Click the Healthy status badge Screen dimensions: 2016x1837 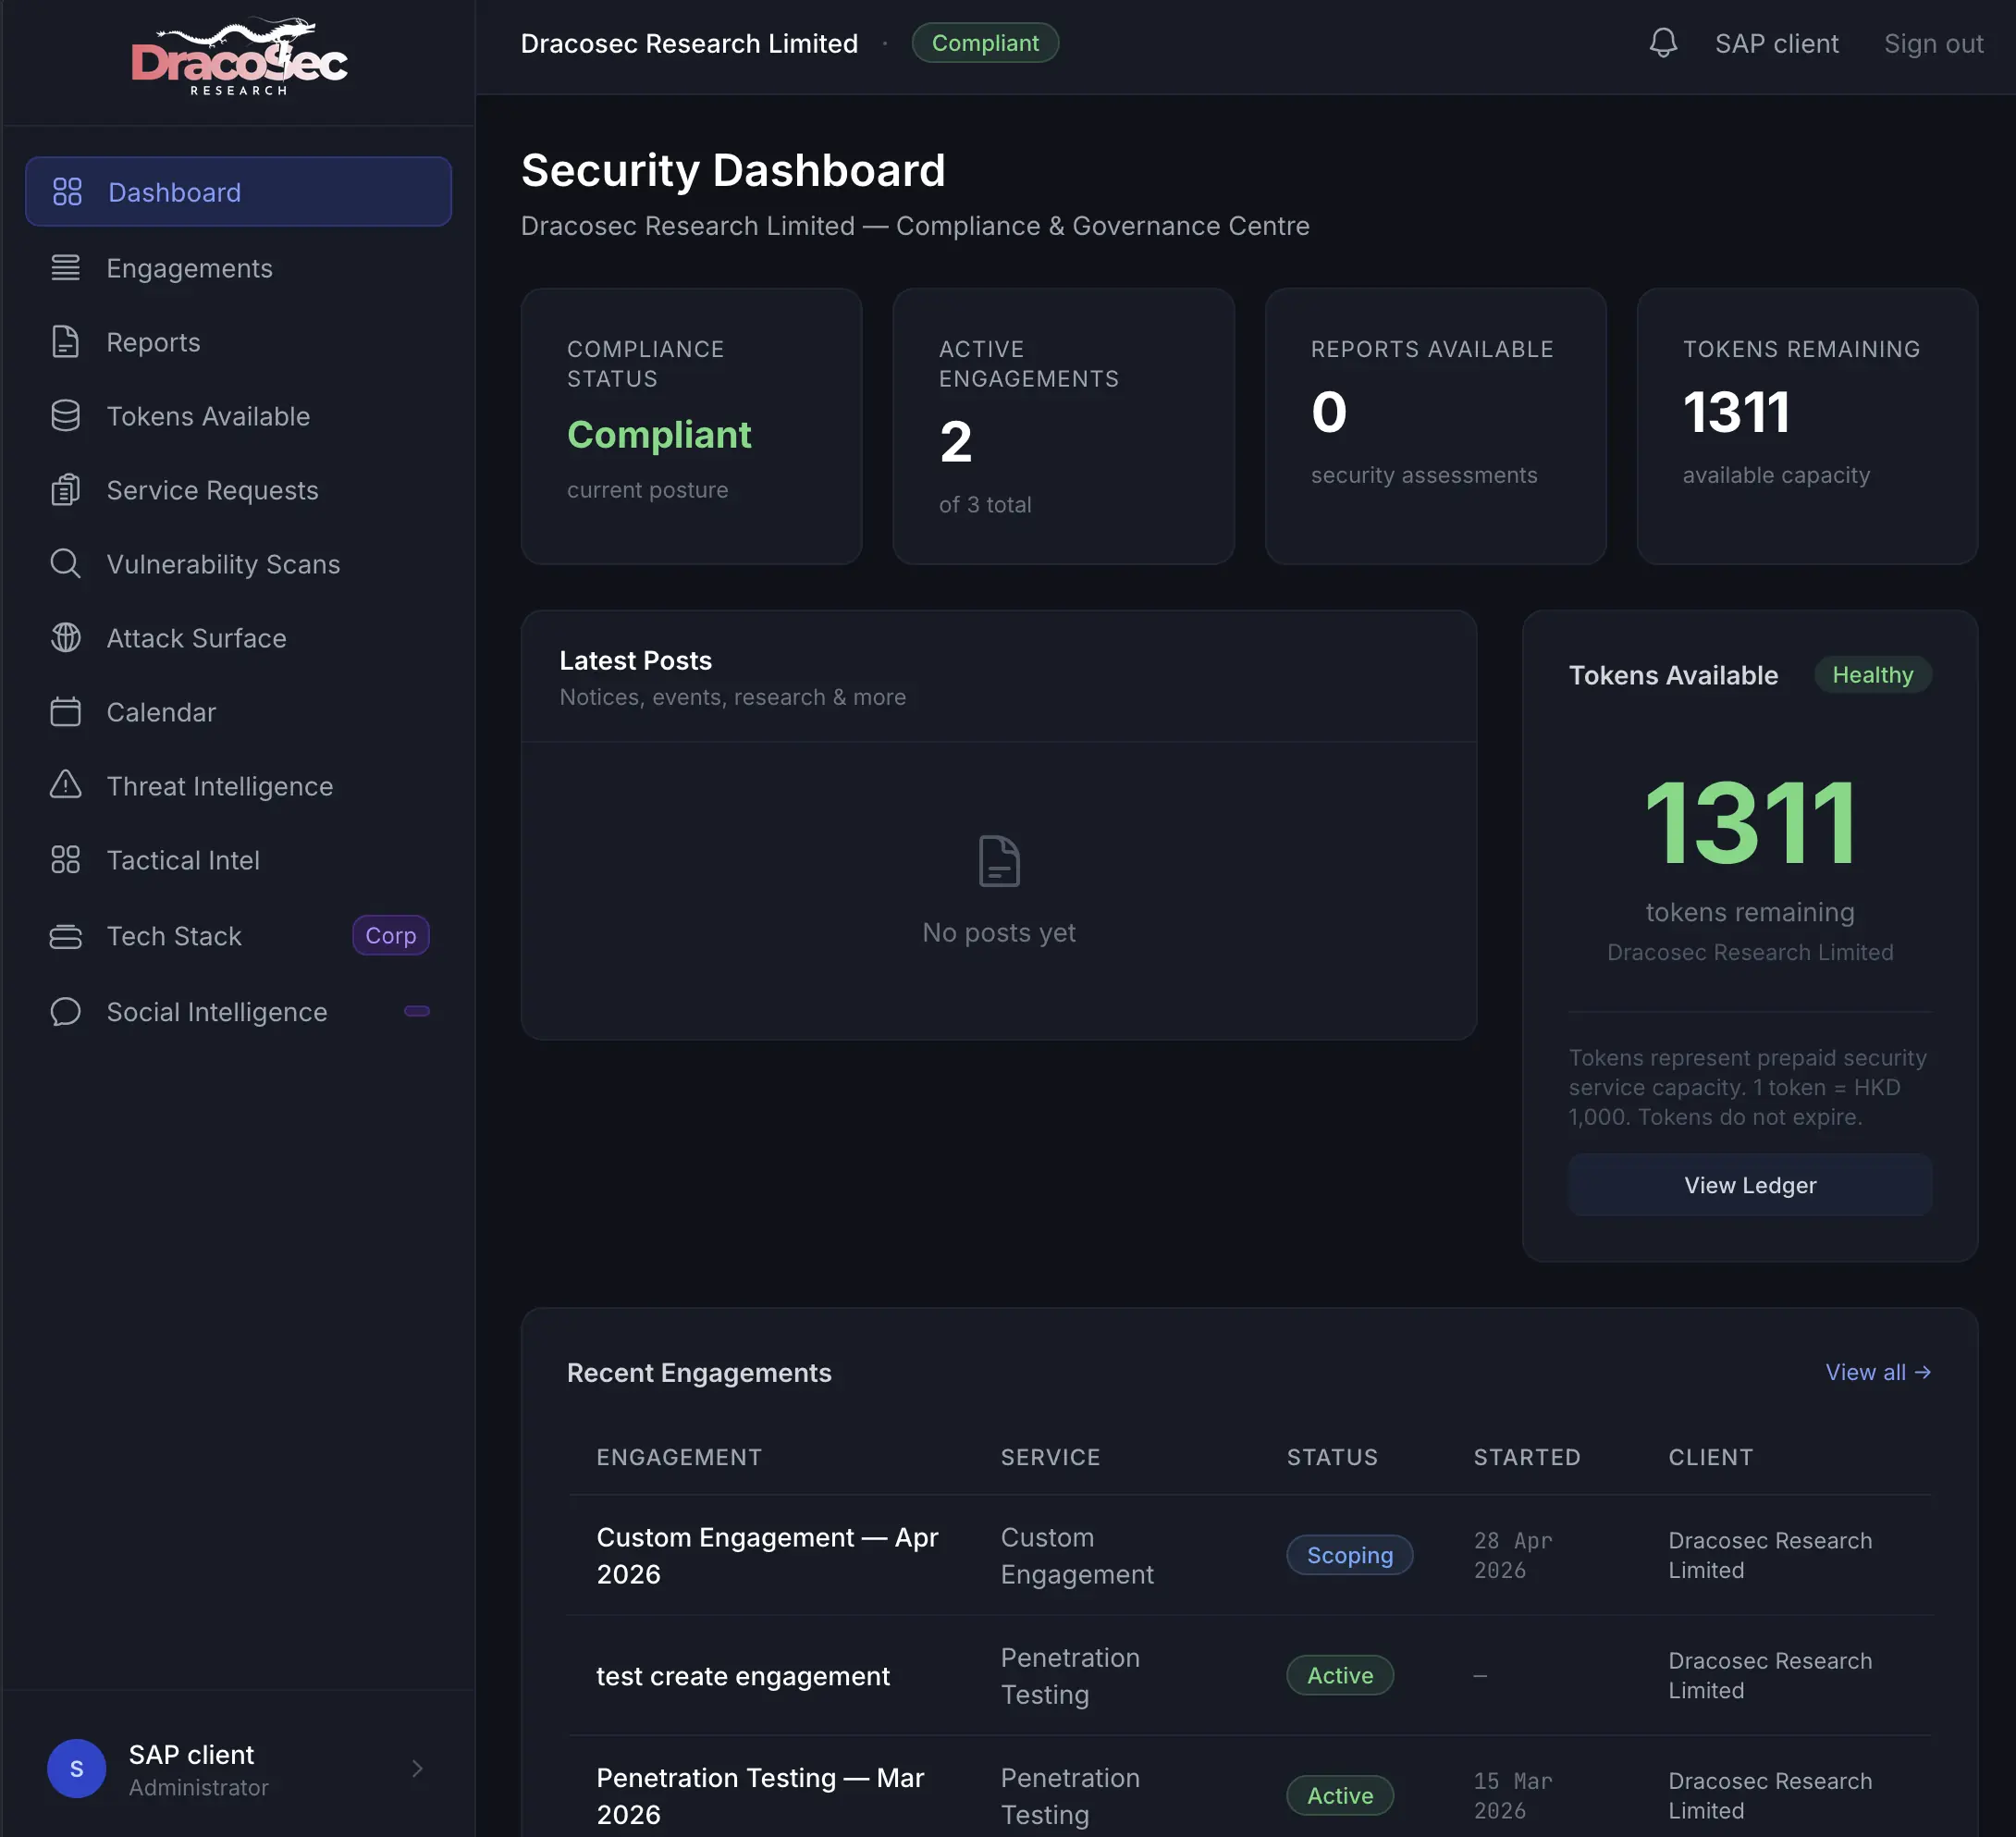click(1872, 674)
